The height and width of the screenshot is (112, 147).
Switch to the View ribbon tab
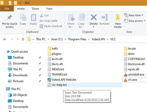49,9
